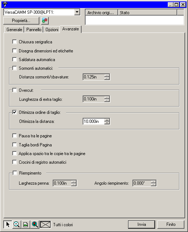
Task: Open the Pannello tab
Action: tap(34, 30)
